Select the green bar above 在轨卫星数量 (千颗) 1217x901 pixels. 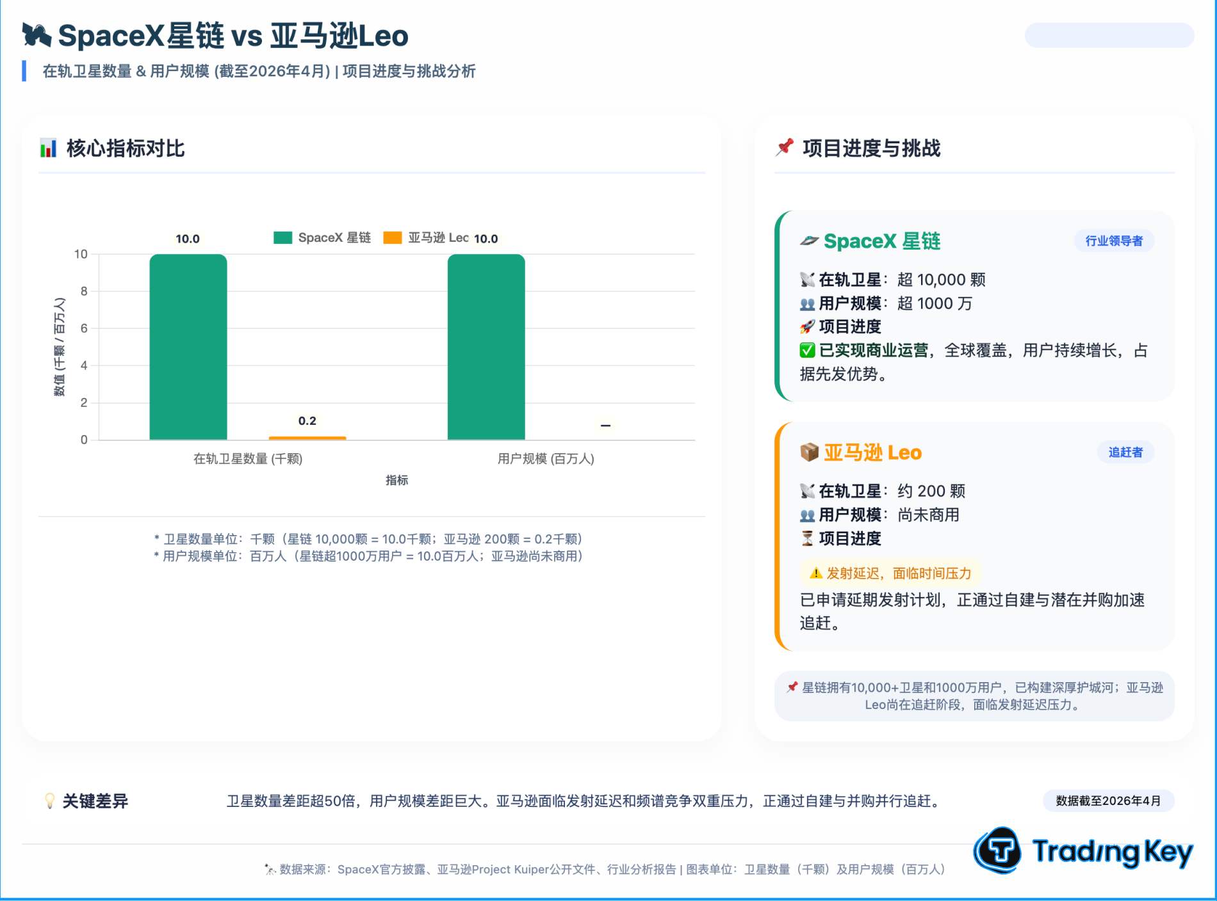pyautogui.click(x=188, y=347)
